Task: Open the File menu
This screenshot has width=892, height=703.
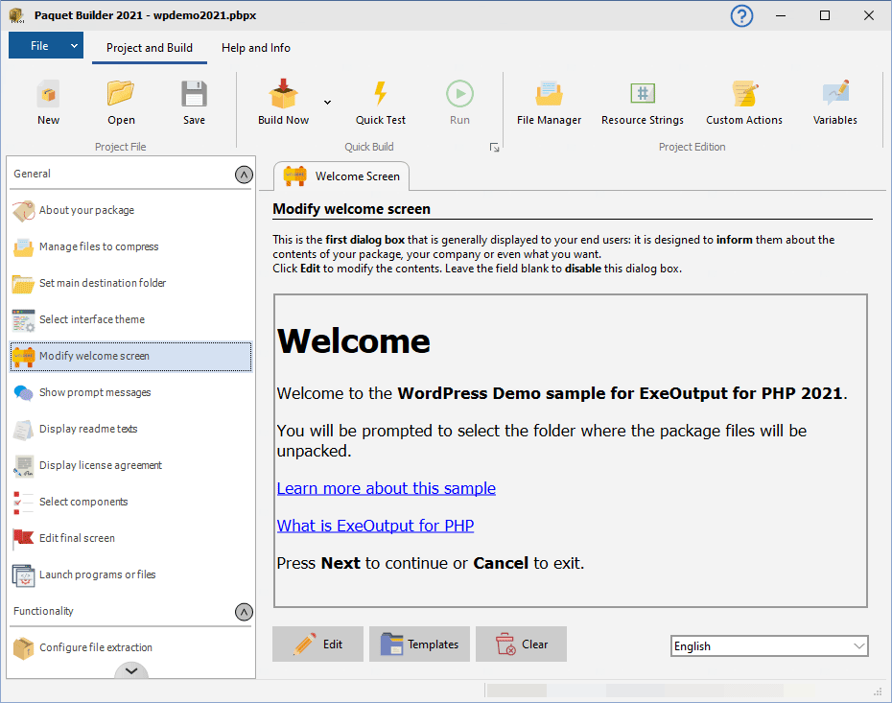Action: (45, 46)
